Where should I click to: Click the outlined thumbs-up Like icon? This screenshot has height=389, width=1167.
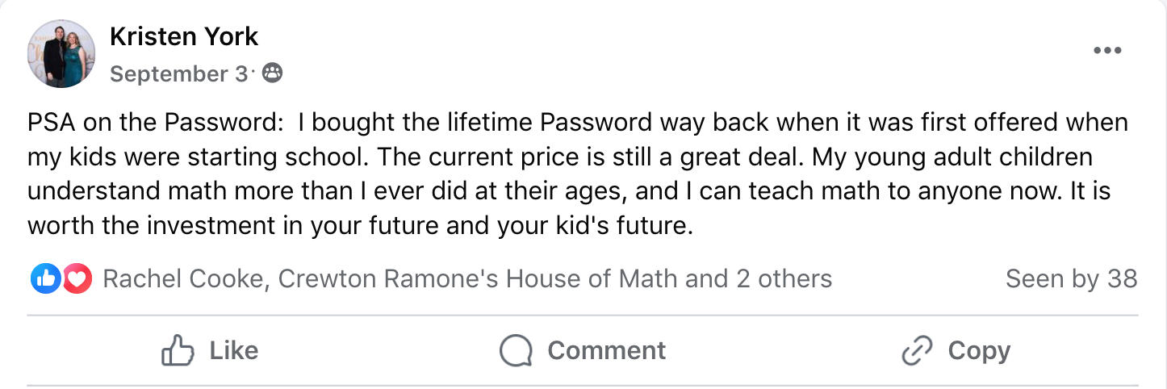[x=178, y=351]
